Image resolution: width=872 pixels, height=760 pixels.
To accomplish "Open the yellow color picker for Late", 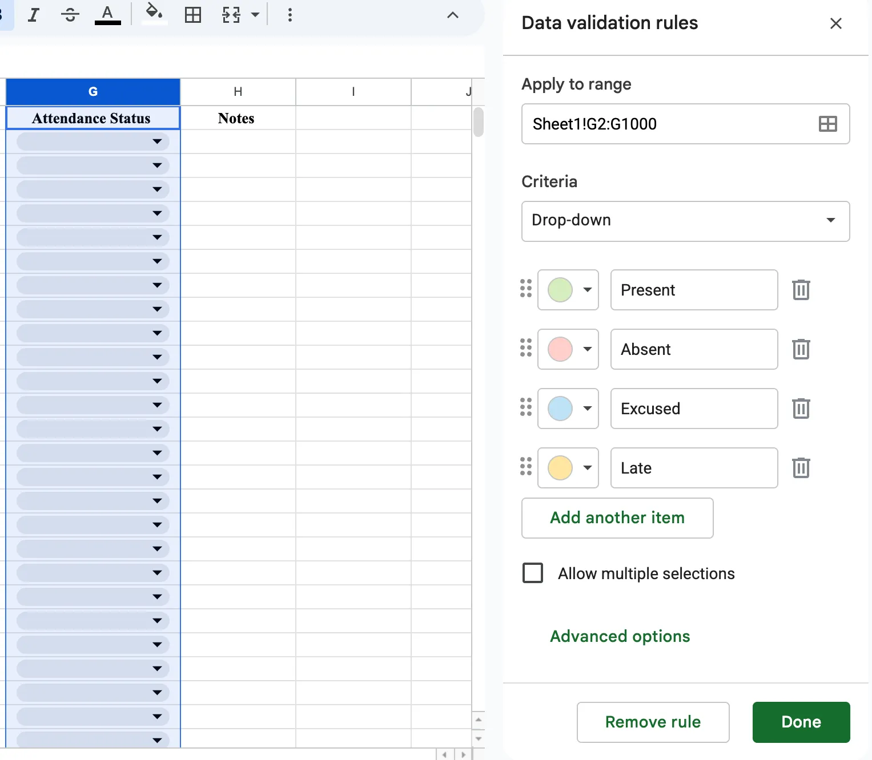I will [x=568, y=468].
